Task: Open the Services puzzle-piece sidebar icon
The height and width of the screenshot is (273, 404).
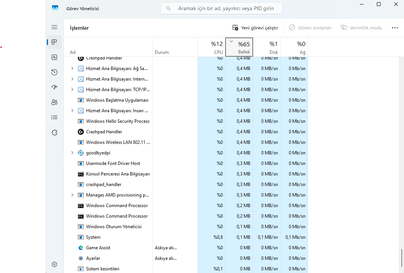Action: click(54, 133)
